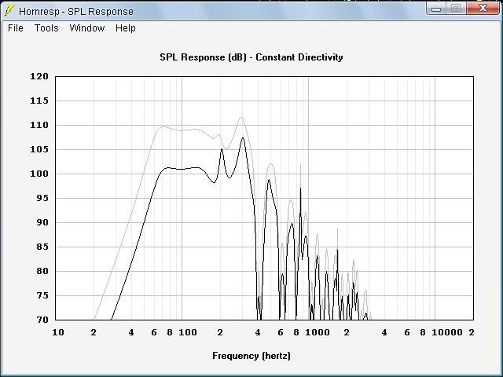Click the 100 label on the frequency axis
The width and height of the screenshot is (503, 377).
(x=188, y=333)
